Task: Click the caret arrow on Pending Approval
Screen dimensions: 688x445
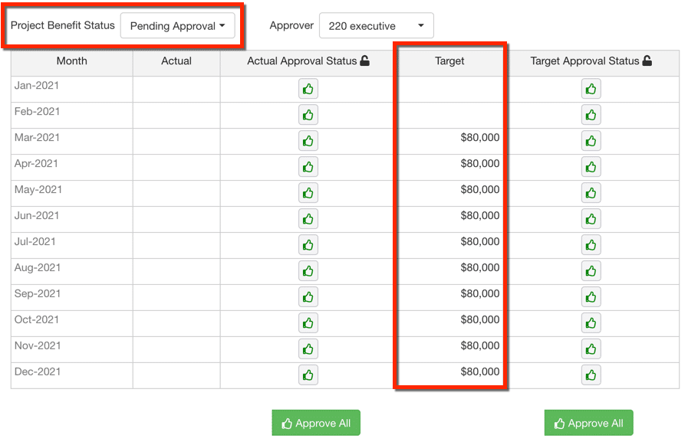Action: pos(222,25)
